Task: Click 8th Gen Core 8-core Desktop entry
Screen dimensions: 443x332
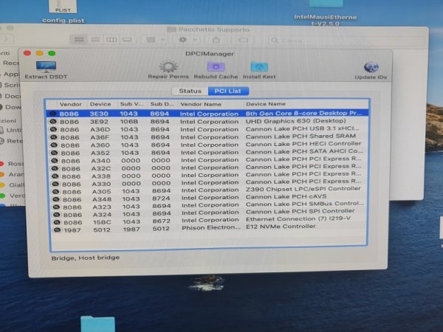Action: pos(303,113)
